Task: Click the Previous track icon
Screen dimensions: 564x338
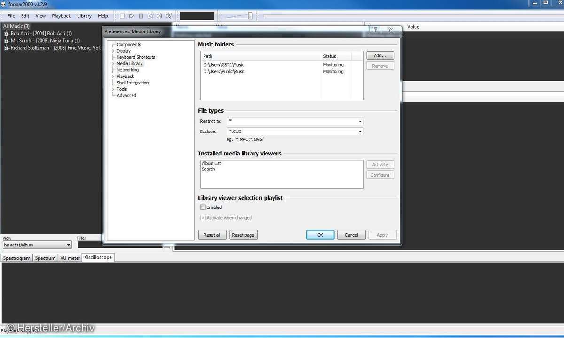Action: [x=150, y=16]
